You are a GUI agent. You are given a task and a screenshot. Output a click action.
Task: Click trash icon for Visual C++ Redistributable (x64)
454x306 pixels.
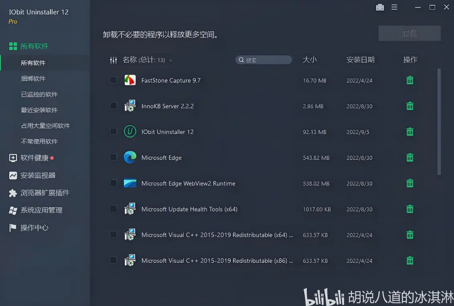(x=410, y=235)
